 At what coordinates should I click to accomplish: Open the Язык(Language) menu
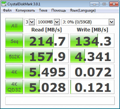(x=83, y=11)
